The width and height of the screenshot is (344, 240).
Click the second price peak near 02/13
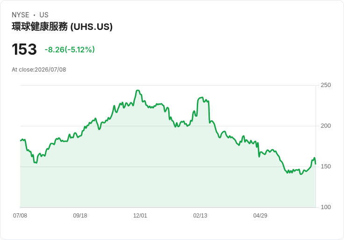(202, 97)
